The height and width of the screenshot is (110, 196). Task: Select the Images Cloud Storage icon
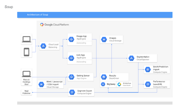[x=104, y=39]
